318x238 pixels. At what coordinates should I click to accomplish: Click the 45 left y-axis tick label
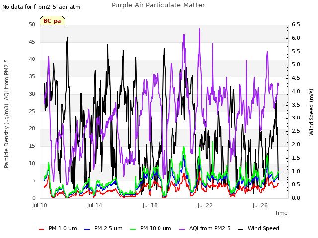[32, 42]
